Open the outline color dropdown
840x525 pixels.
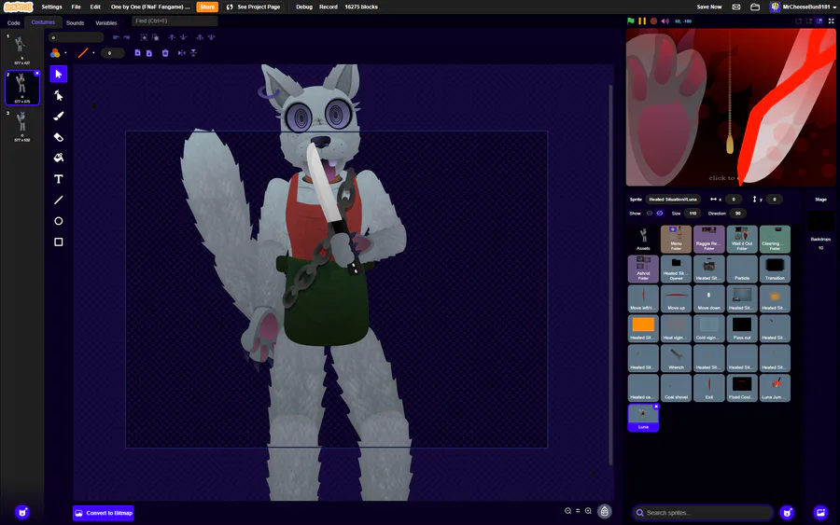click(93, 53)
